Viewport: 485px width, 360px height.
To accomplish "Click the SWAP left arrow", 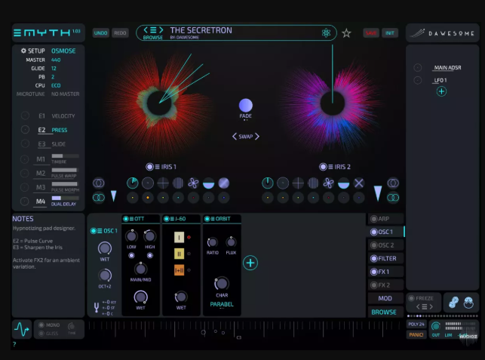I will tap(235, 136).
